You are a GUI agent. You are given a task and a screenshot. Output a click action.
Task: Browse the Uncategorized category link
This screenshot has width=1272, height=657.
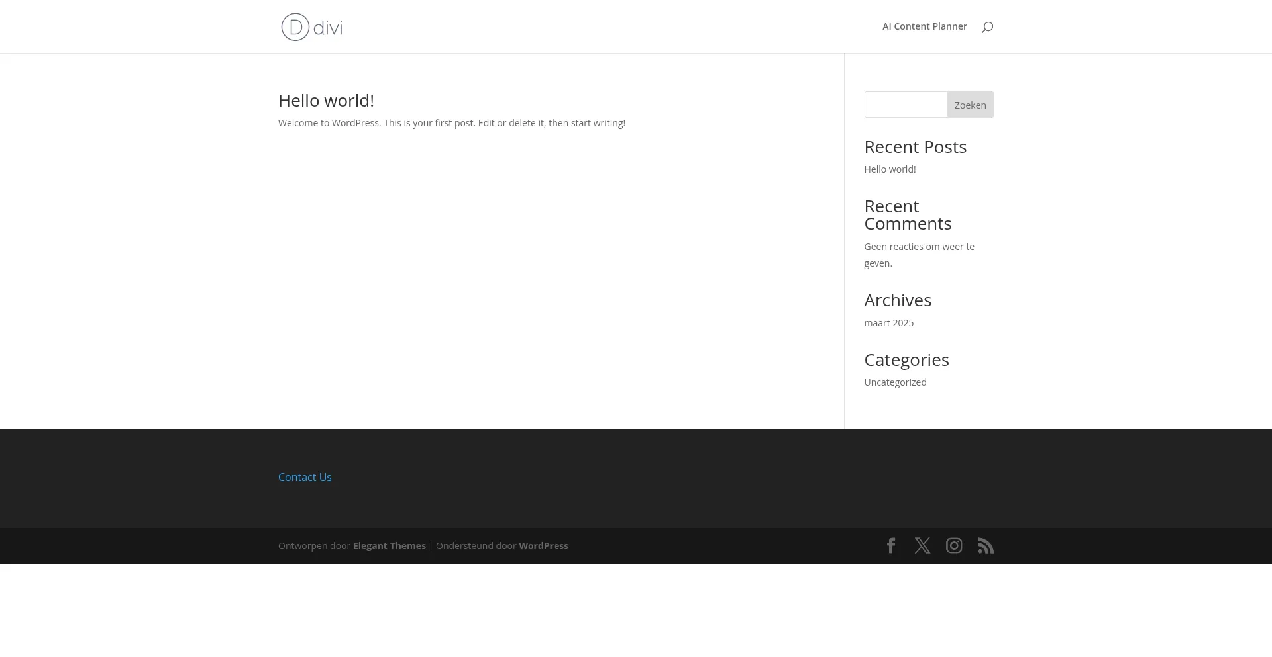coord(895,382)
